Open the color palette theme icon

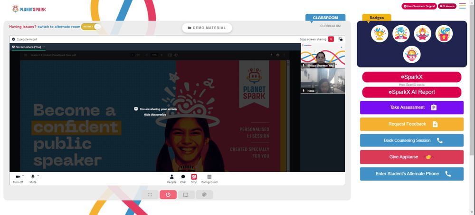[x=204, y=195]
